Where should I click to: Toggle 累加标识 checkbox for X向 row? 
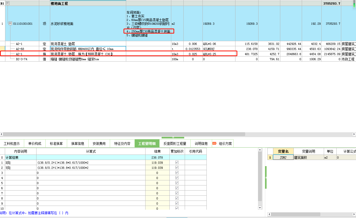coord(177,162)
